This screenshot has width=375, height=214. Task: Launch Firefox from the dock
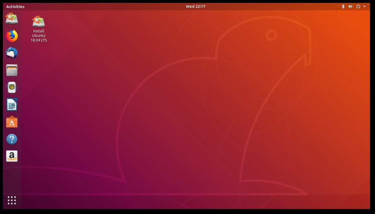(x=12, y=36)
